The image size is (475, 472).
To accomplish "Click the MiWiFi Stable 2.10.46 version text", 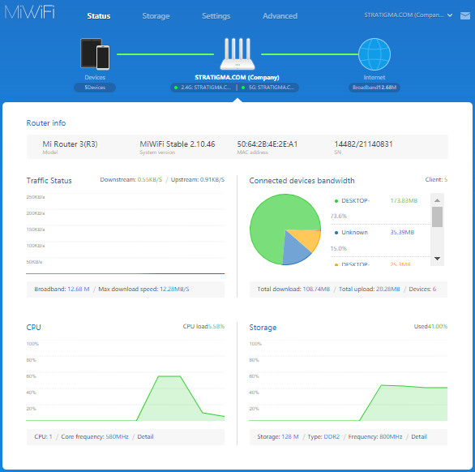I will click(x=178, y=144).
